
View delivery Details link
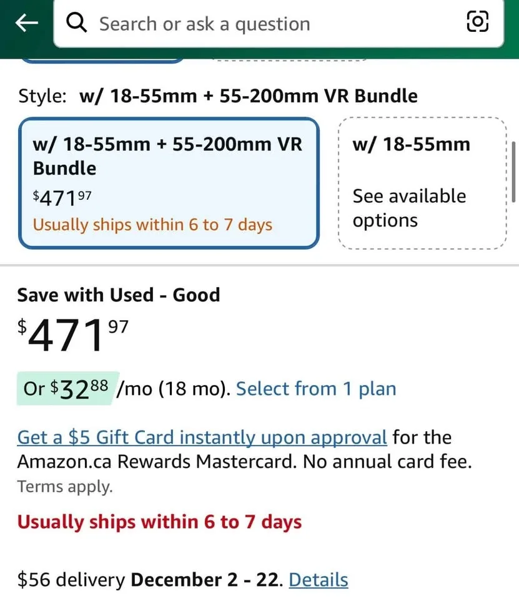319,580
